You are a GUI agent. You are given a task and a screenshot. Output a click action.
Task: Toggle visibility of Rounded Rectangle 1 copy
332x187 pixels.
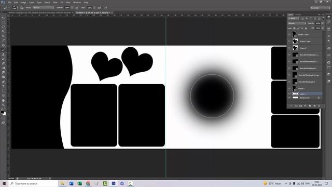[x=289, y=75]
